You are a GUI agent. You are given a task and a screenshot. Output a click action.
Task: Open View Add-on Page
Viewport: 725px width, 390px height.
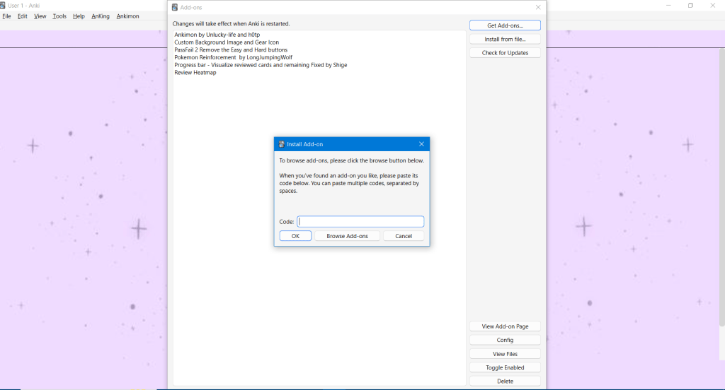505,326
